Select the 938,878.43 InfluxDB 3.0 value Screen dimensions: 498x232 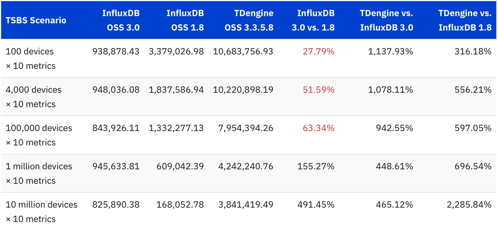coord(116,51)
